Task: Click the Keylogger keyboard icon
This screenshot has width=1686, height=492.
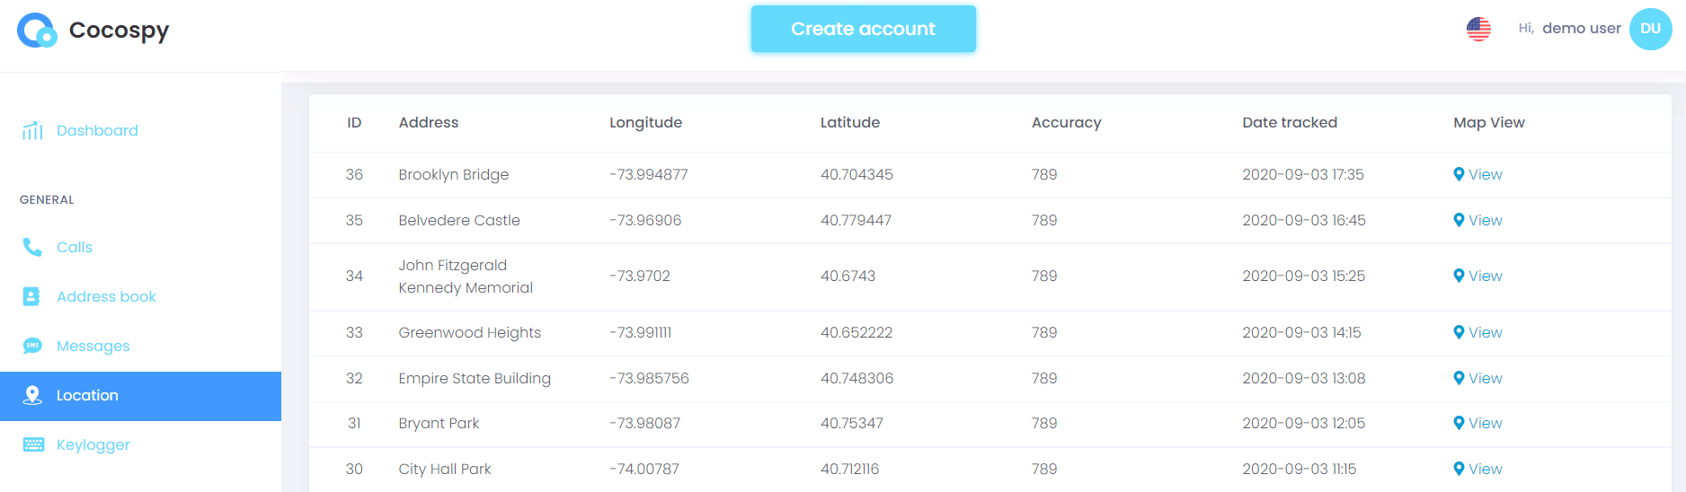Action: (x=33, y=444)
